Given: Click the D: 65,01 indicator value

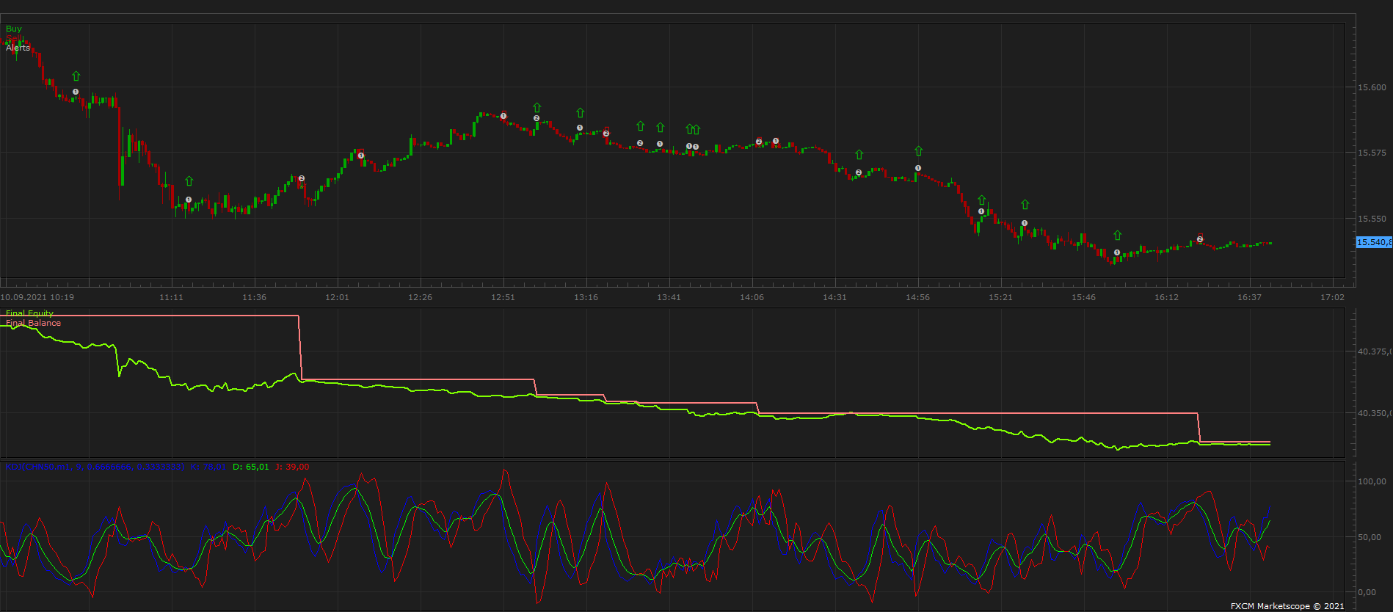Looking at the screenshot, I should [251, 467].
